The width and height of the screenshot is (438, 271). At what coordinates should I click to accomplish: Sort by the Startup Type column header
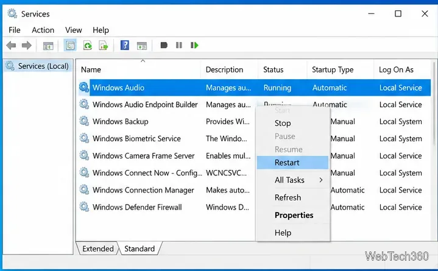pos(341,69)
